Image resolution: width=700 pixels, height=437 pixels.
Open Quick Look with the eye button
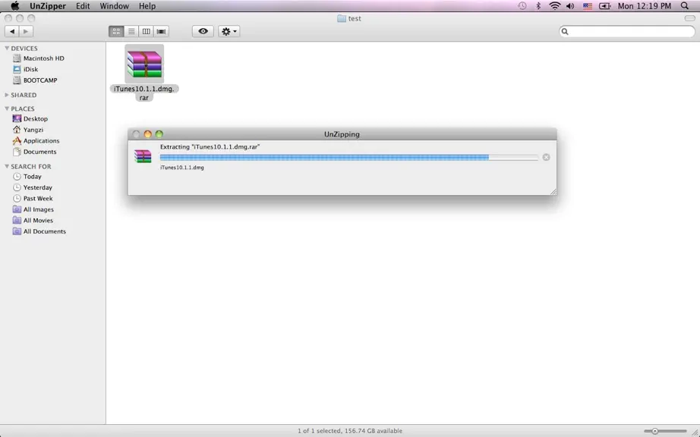(x=203, y=31)
